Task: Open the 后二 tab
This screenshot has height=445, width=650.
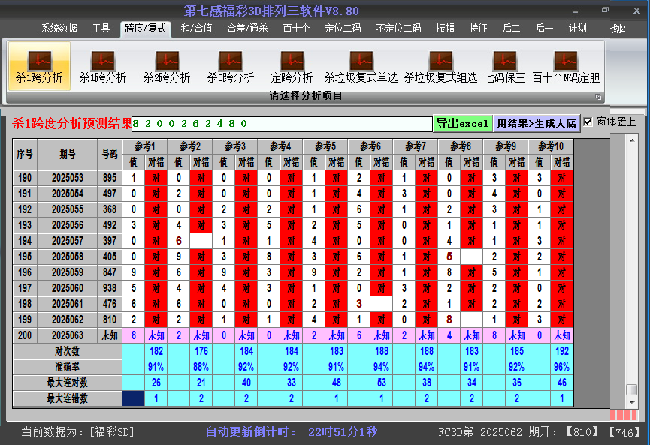Action: [x=511, y=29]
